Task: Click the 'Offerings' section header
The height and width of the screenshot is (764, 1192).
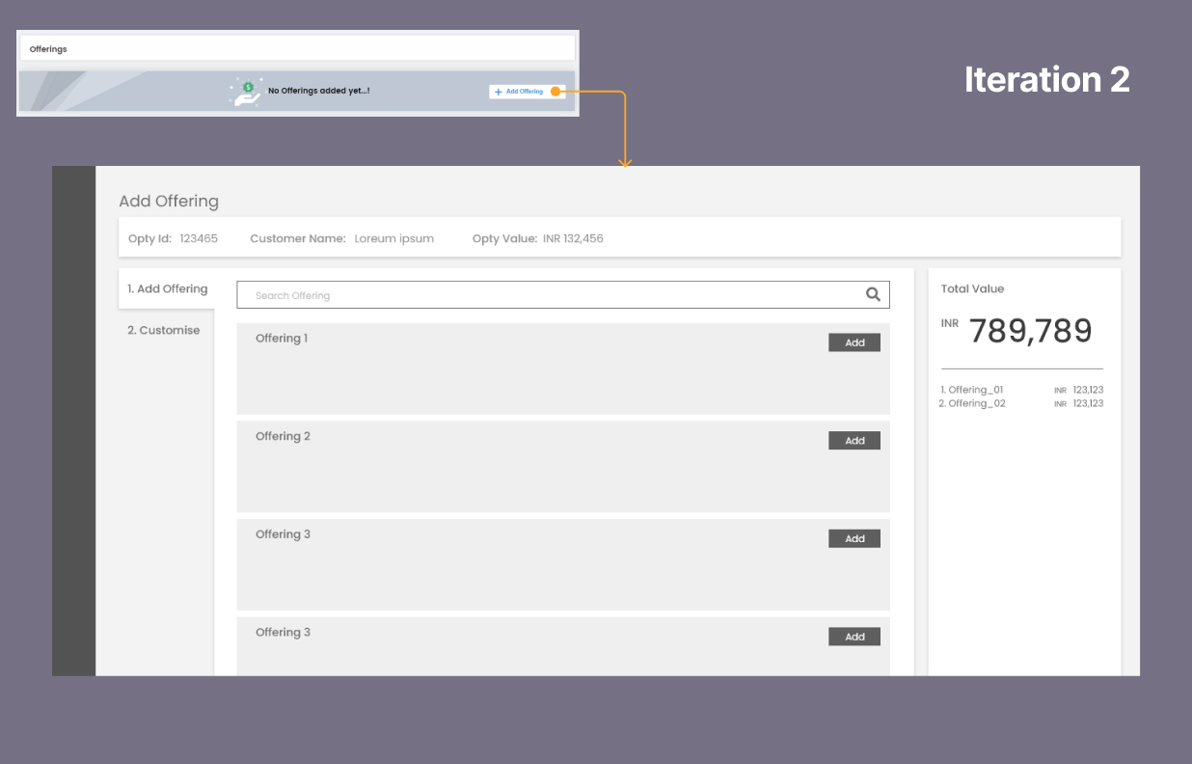Action: click(48, 49)
